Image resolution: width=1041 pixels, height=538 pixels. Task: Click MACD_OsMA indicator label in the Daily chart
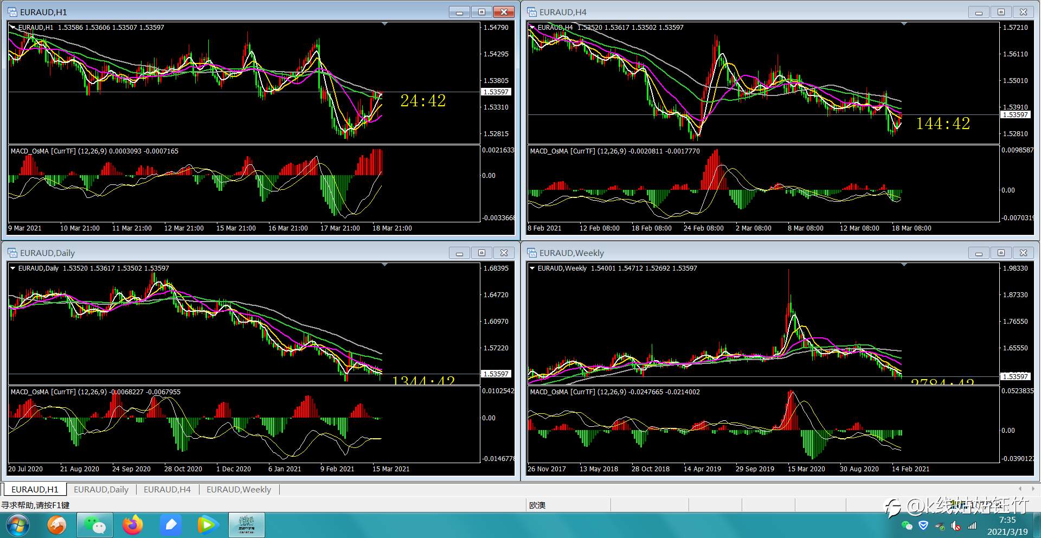pyautogui.click(x=95, y=392)
